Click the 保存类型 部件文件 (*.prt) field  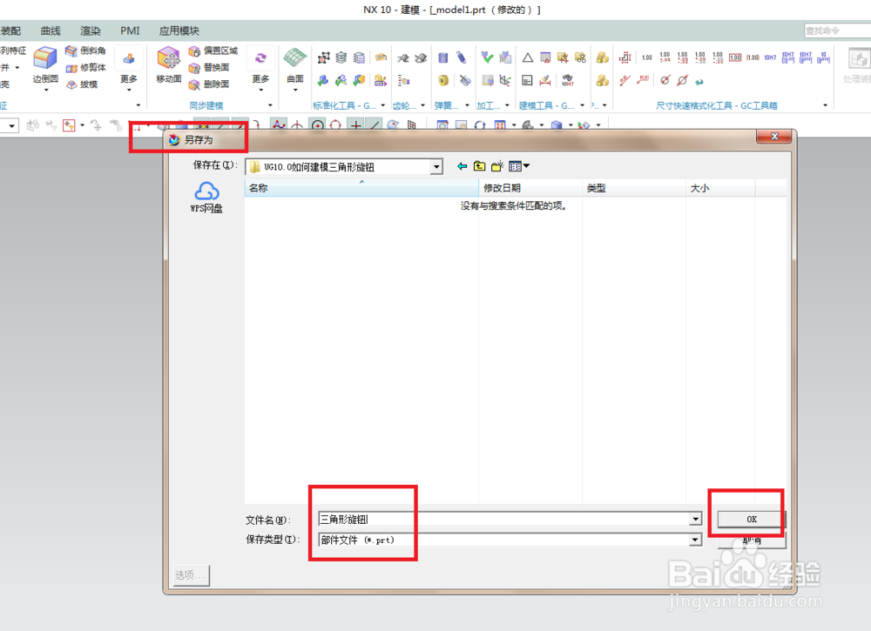point(504,540)
